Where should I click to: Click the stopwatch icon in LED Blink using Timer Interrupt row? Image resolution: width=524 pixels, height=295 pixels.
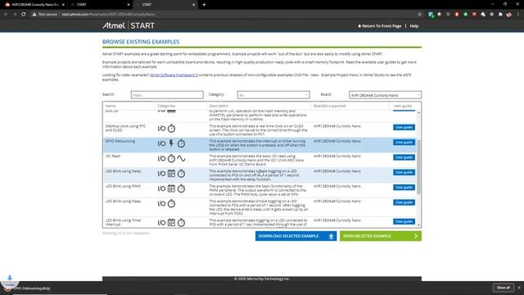coord(181,223)
